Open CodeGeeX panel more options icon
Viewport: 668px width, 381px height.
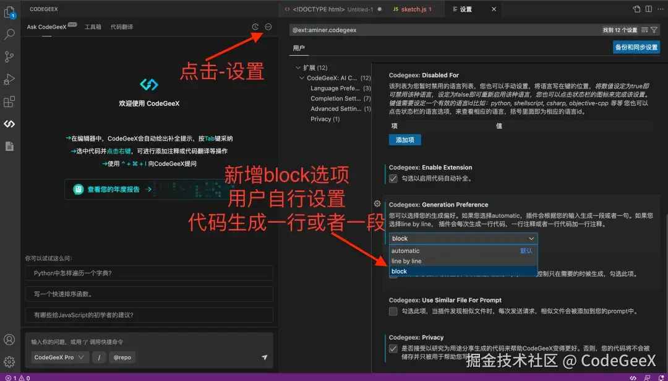[268, 27]
